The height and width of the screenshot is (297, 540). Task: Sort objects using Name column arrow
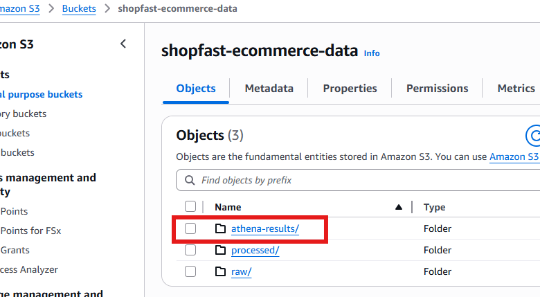tap(398, 207)
